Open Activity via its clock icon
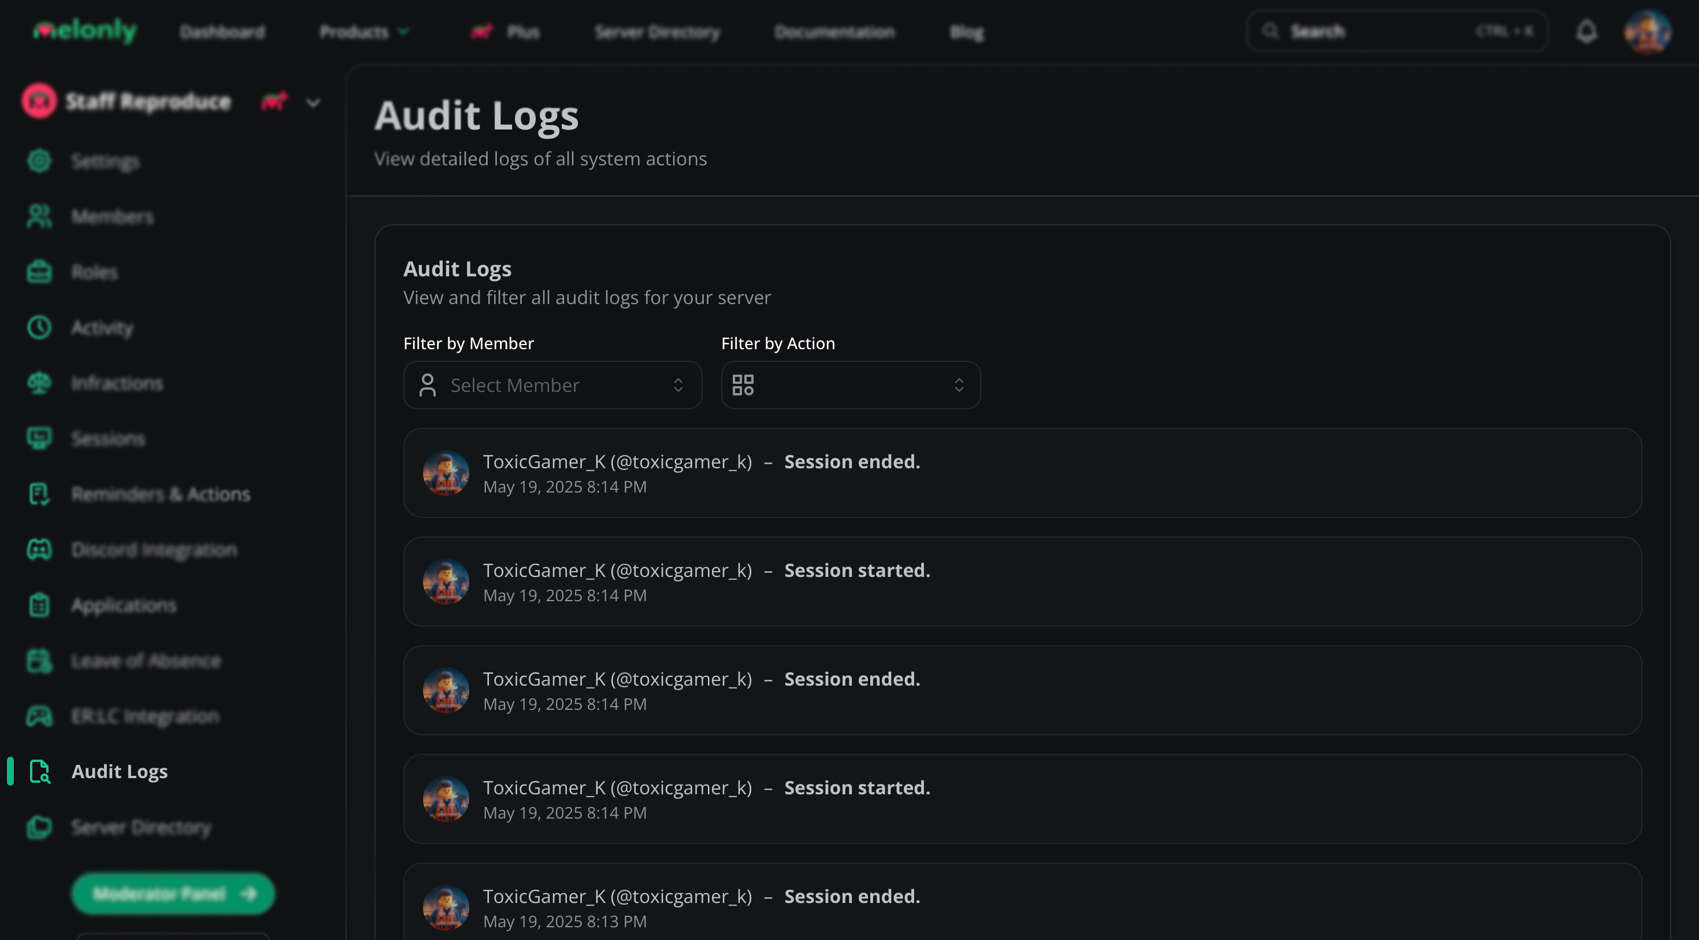The height and width of the screenshot is (940, 1699). 39,327
